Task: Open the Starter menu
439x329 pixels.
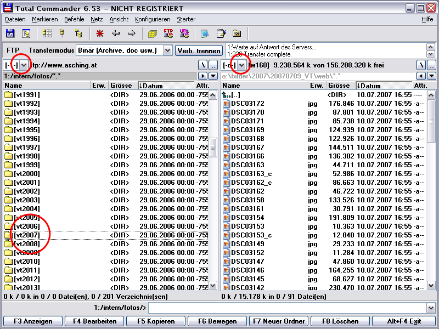Action: (186, 19)
